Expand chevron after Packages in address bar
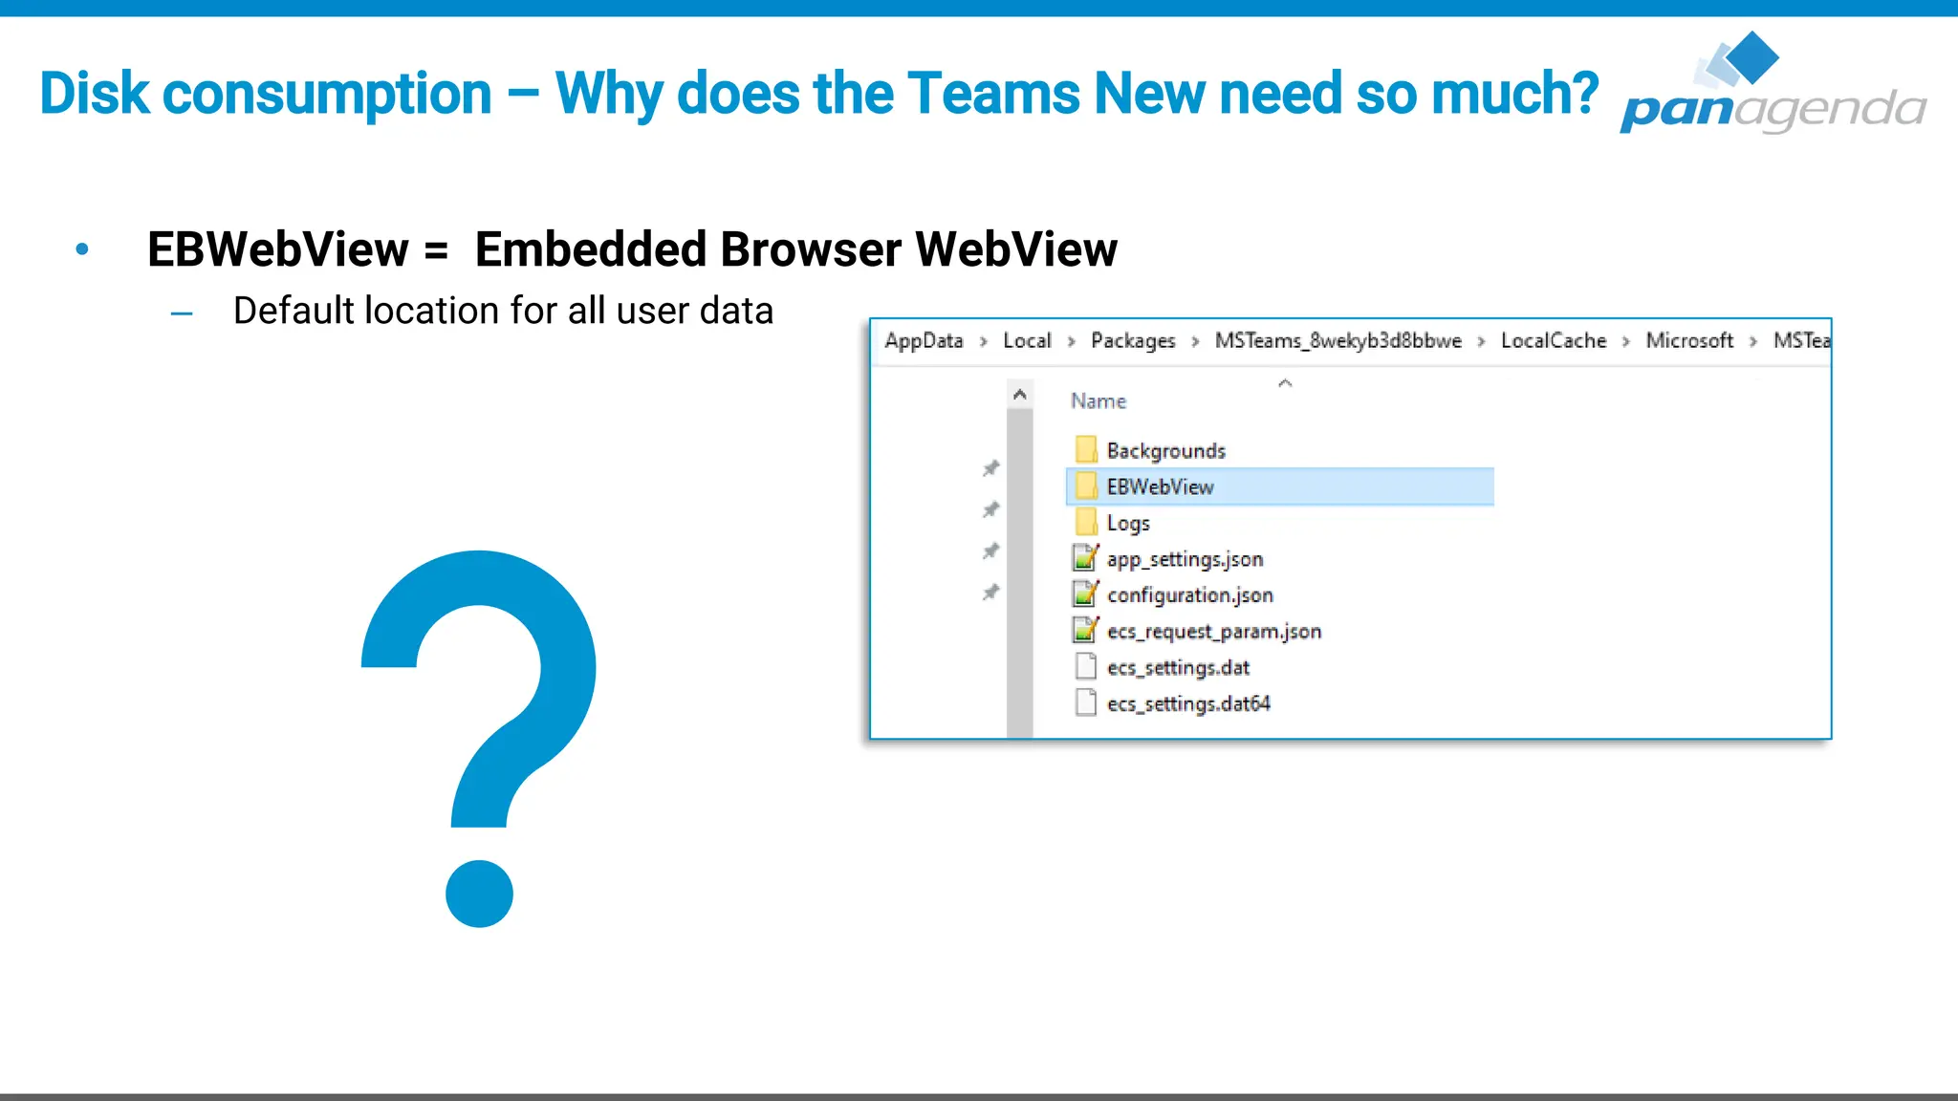1958x1101 pixels. click(x=1195, y=341)
